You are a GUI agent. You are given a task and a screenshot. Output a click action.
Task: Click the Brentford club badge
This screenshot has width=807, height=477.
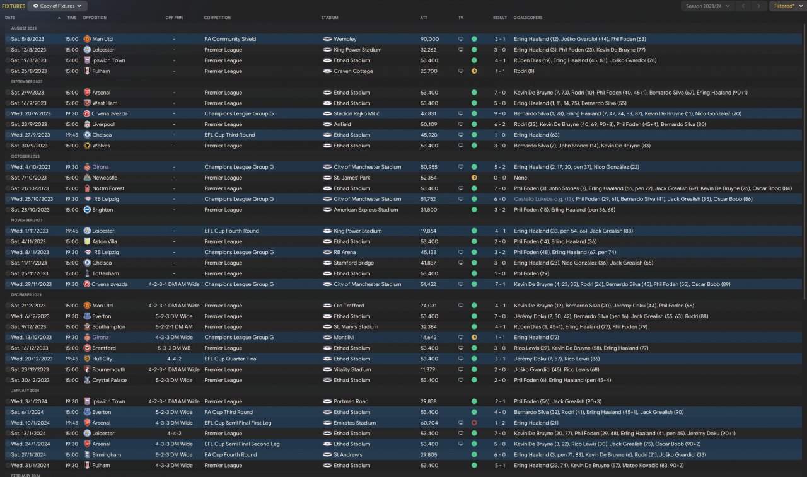(x=87, y=348)
